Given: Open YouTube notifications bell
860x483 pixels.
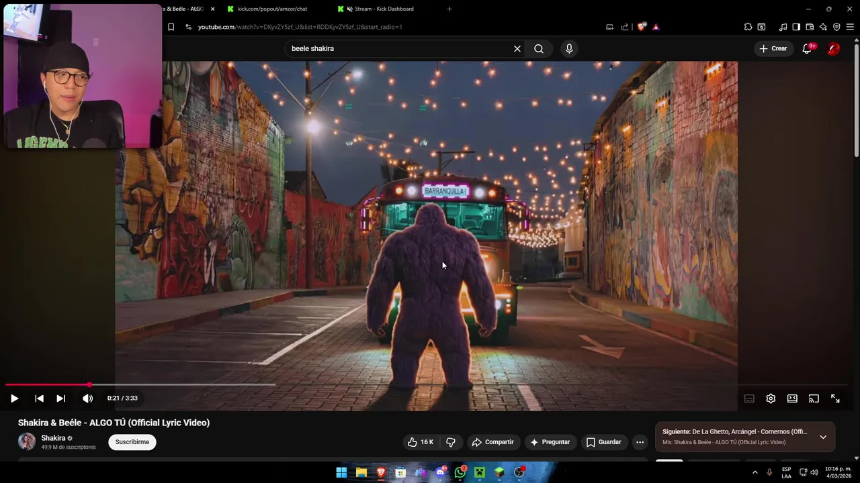Looking at the screenshot, I should (807, 48).
